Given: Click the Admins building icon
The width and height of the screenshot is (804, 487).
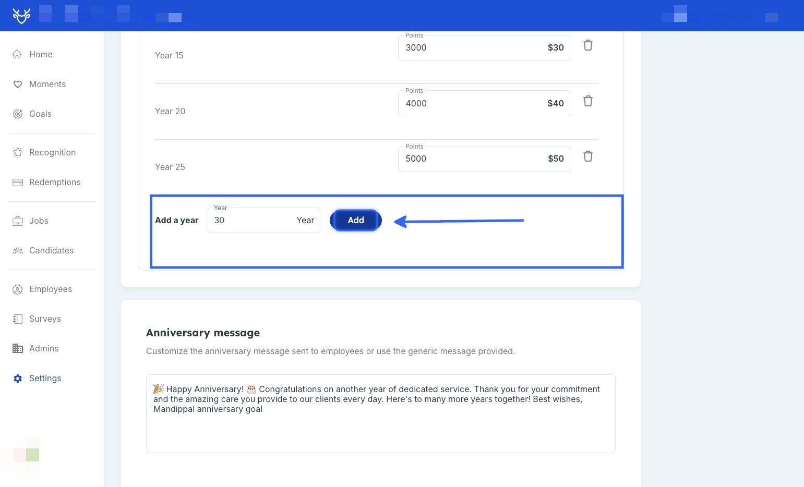Looking at the screenshot, I should pos(17,348).
